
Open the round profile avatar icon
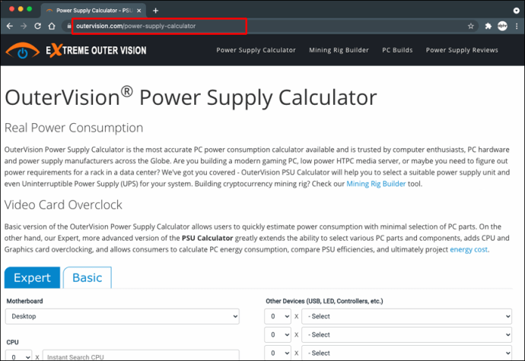[x=502, y=26]
